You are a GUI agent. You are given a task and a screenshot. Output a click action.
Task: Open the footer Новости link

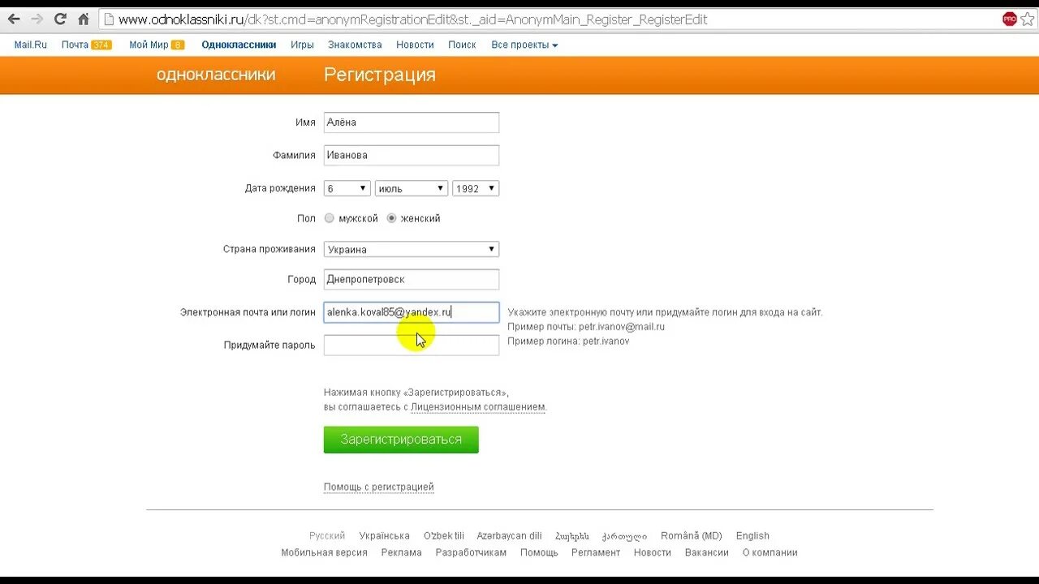(x=653, y=552)
